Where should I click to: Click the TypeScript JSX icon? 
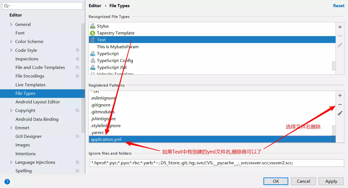[93, 68]
